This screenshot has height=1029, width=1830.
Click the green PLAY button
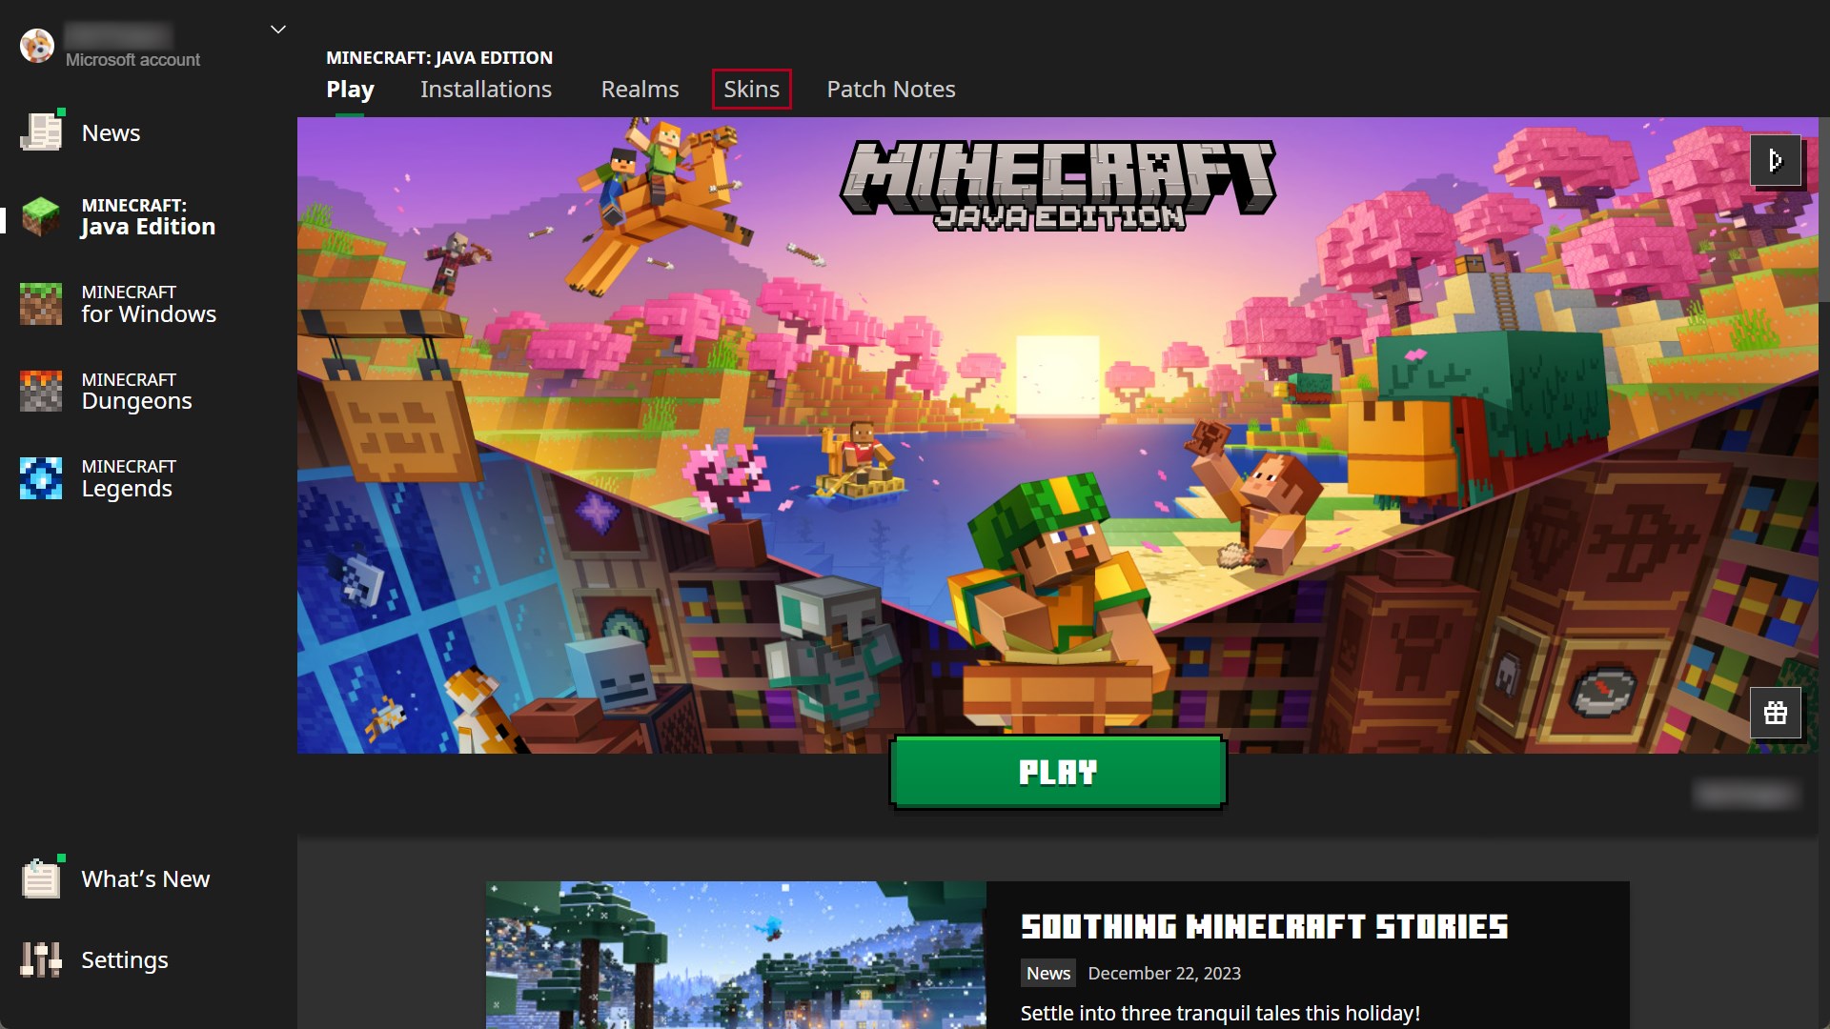coord(1058,772)
